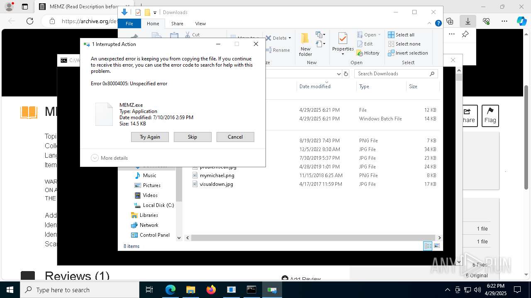Click Select all in the ribbon
Image resolution: width=531 pixels, height=298 pixels.
click(401, 35)
